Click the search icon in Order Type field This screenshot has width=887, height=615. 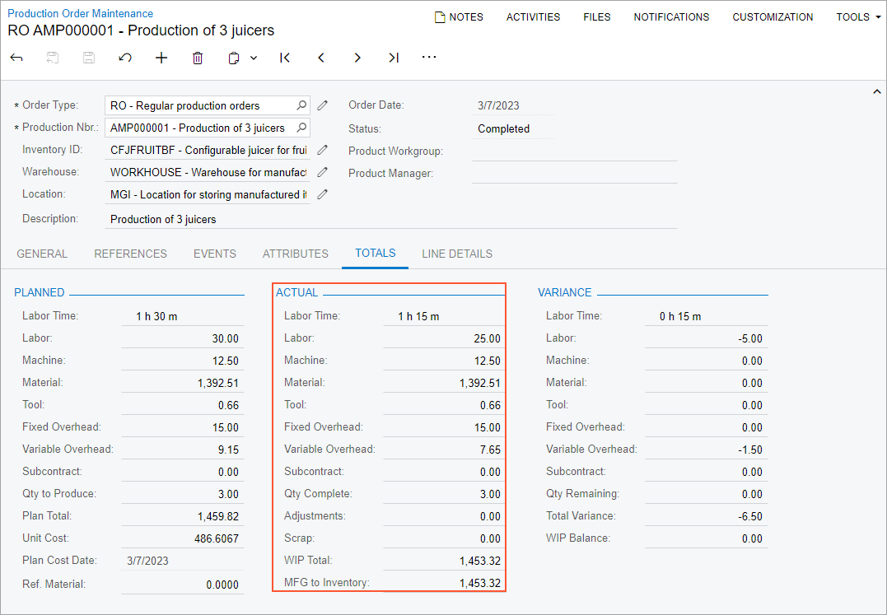[x=301, y=105]
